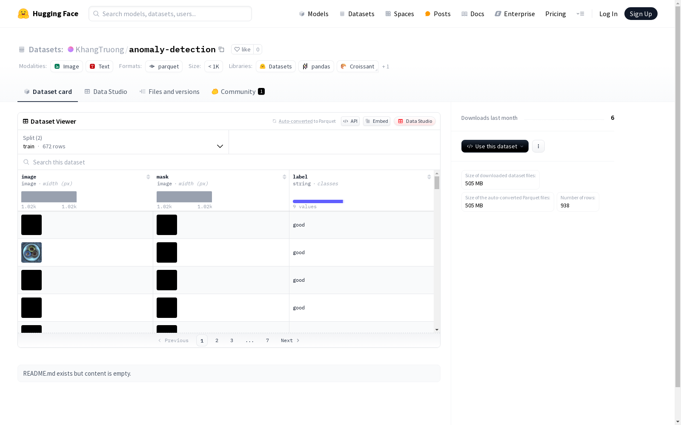Filter by Image modality tag
The image size is (681, 425).
click(x=66, y=66)
